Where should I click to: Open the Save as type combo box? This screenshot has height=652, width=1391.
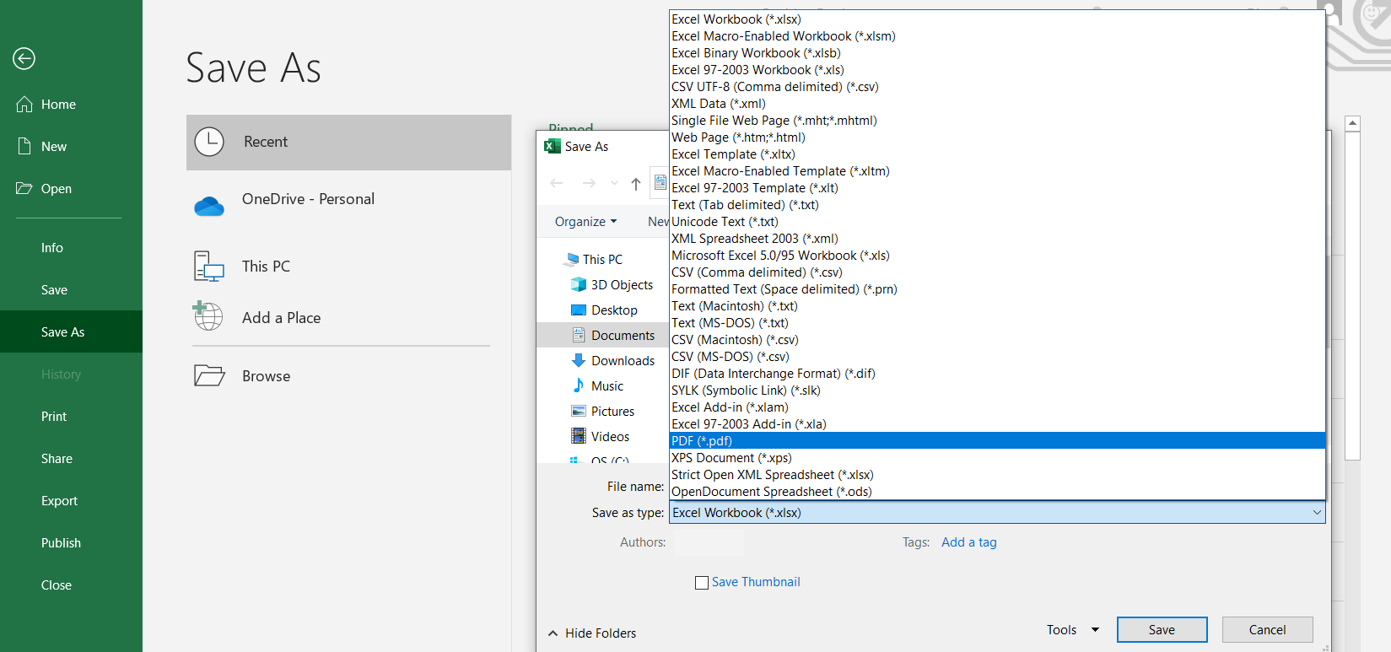pos(997,513)
